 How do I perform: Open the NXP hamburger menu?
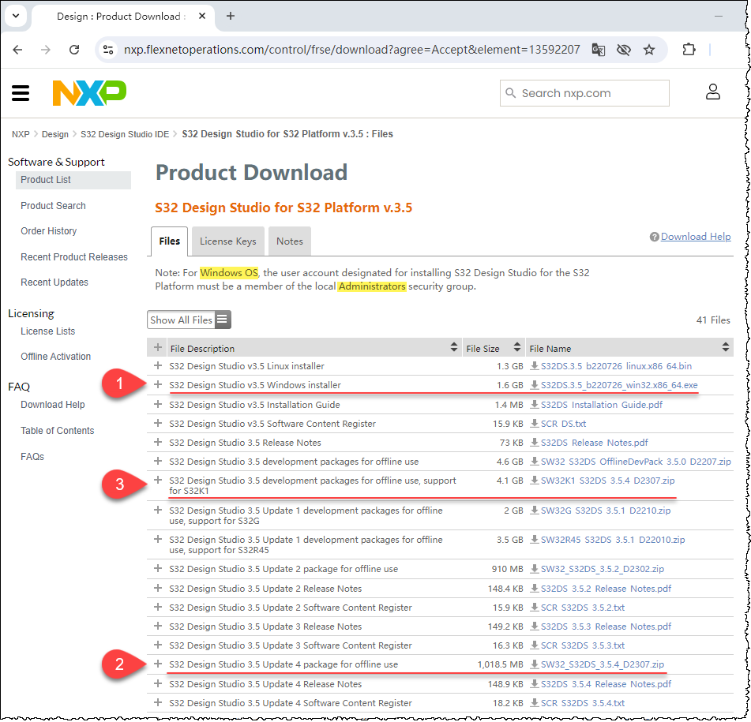click(21, 92)
